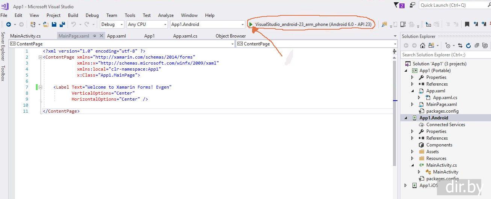Click the member display object icon toolbar button
The width and height of the screenshot is (491, 199).
428,24
